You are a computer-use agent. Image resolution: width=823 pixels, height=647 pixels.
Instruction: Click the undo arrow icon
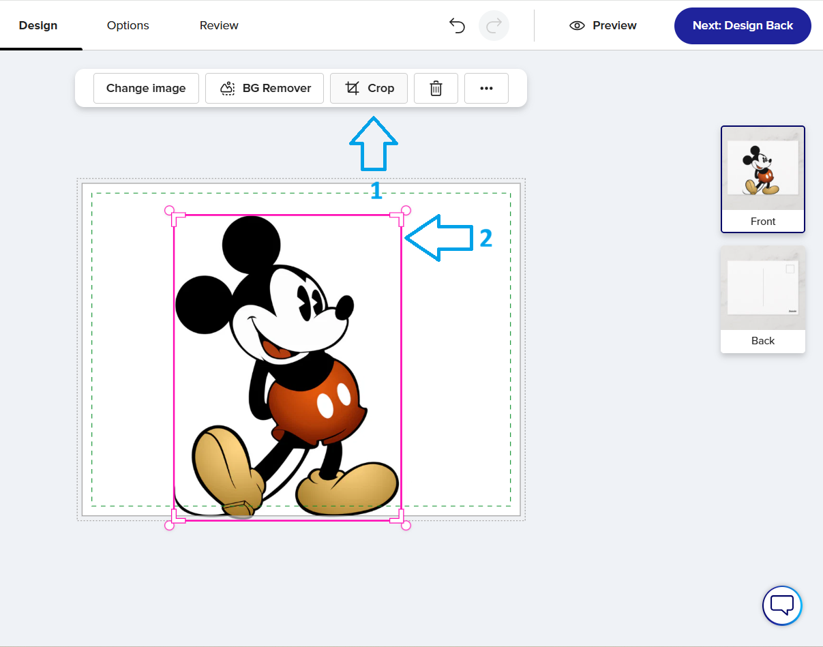coord(457,26)
